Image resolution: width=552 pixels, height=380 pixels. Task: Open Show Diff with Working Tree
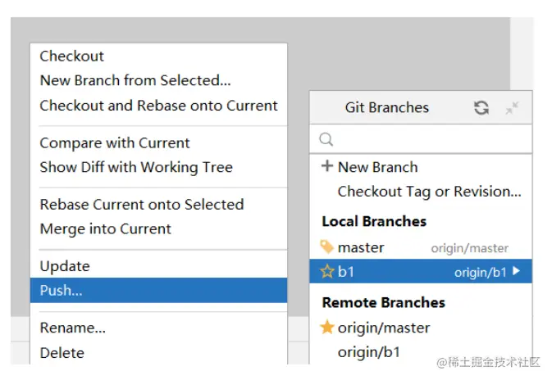click(x=136, y=168)
